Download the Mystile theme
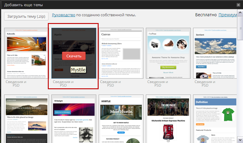The height and width of the screenshot is (143, 243). pos(74,56)
